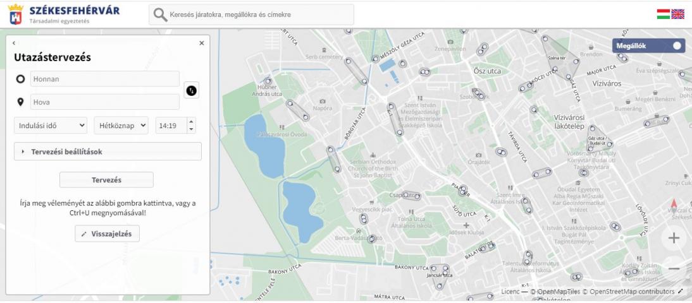Increase time with stepper up arrow
The image size is (692, 303).
click(192, 122)
